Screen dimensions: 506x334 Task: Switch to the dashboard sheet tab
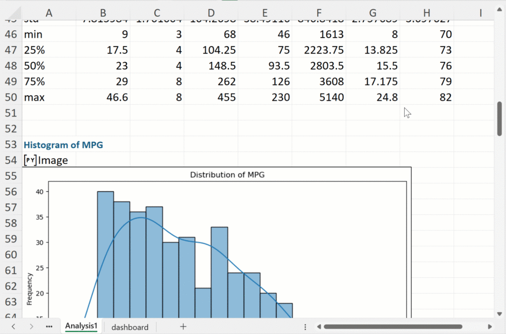[x=129, y=327]
